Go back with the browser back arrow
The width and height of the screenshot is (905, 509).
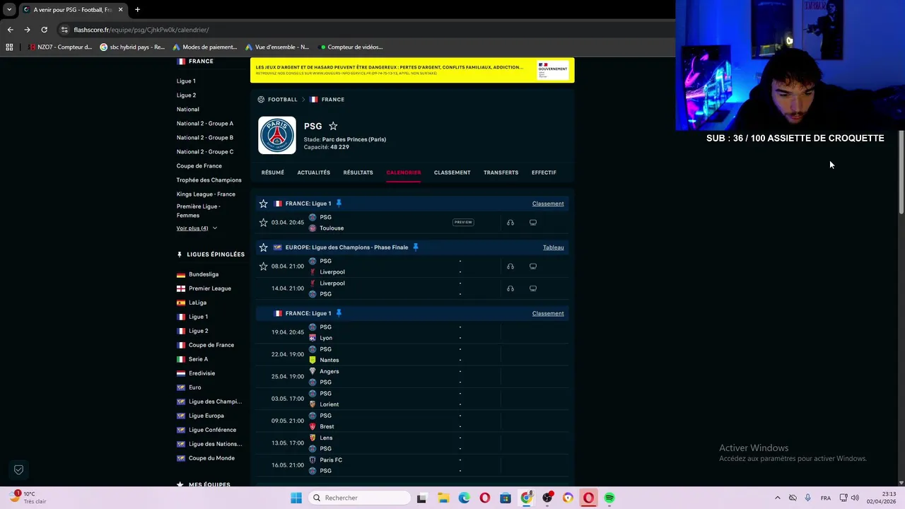(10, 30)
